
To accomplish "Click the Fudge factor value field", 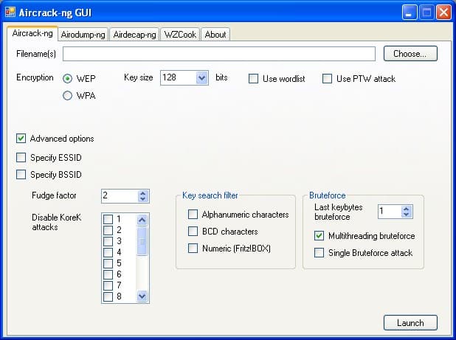I will (x=120, y=196).
